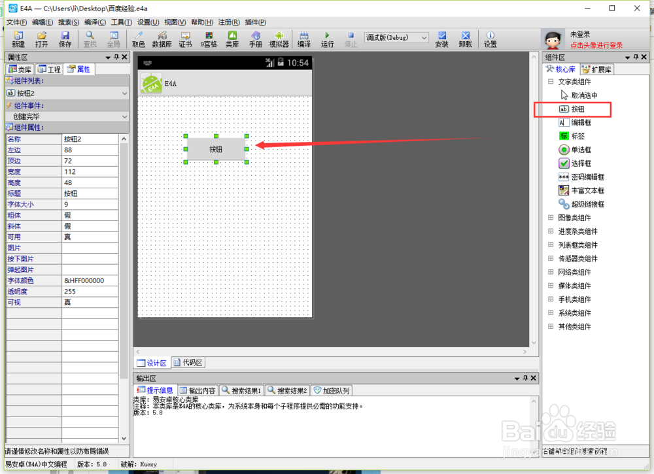Expand the 网络类组件 tree node

551,272
